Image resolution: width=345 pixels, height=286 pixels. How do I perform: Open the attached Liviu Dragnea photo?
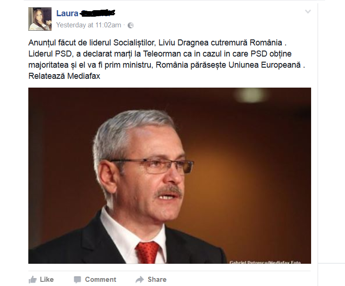coord(169,176)
